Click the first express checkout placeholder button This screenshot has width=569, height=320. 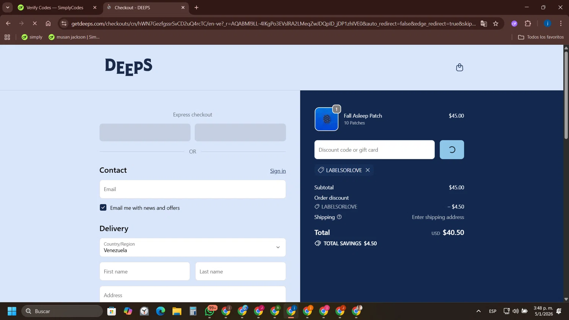click(x=145, y=132)
